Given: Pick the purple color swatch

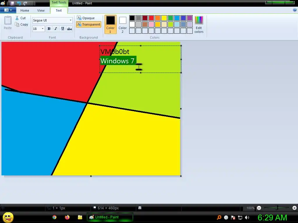Looking at the screenshot, I should tap(190, 18).
